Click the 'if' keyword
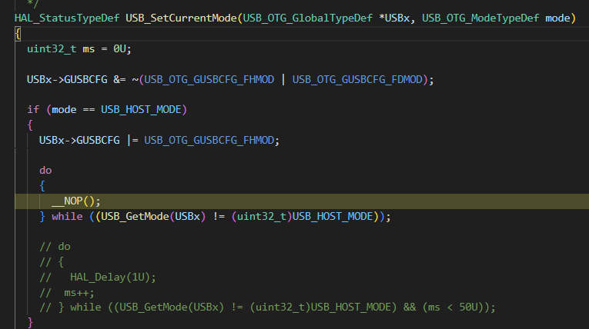Image resolution: width=589 pixels, height=329 pixels. 33,110
